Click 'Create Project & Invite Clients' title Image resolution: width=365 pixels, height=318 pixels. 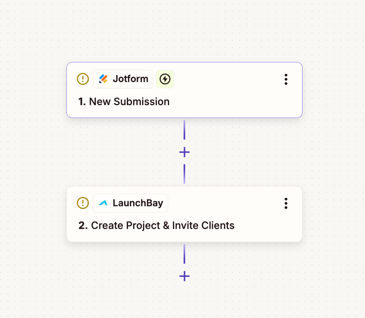click(x=163, y=225)
